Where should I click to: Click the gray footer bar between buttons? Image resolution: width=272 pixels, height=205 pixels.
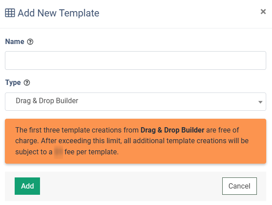[131, 186]
